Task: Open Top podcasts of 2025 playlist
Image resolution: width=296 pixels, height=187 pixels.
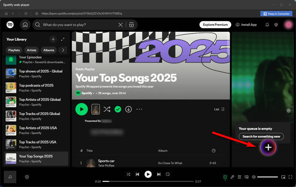Action: [x=36, y=88]
